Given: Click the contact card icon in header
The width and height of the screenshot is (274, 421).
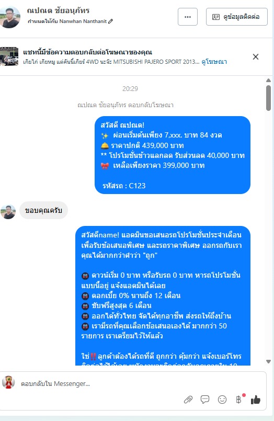Looking at the screenshot, I should (x=216, y=17).
